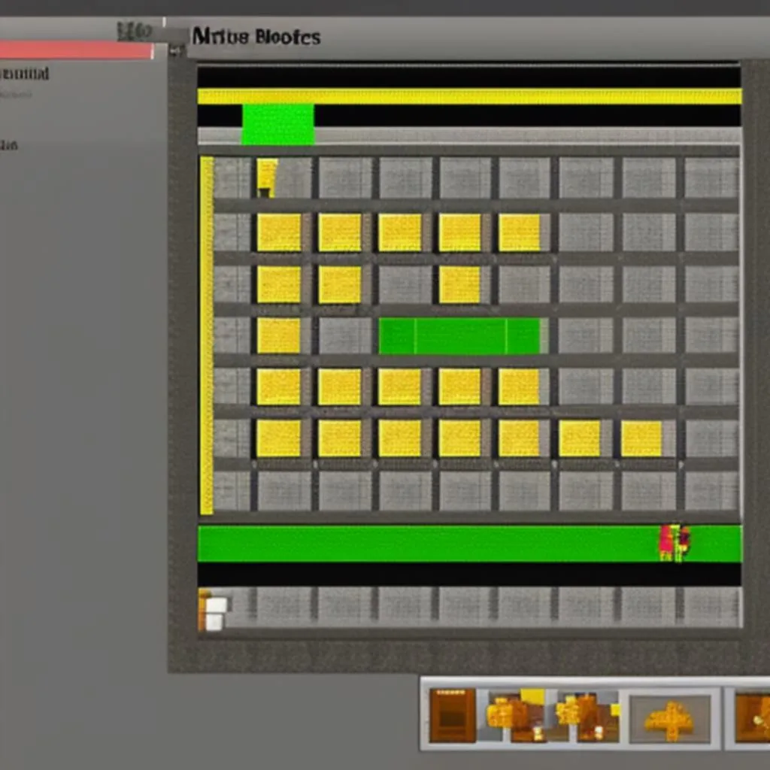Enable the yellow highlighted strip at the top

pos(466,93)
